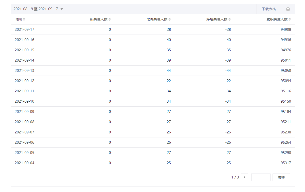
Task: Focus the page number input box
Action: point(261,177)
